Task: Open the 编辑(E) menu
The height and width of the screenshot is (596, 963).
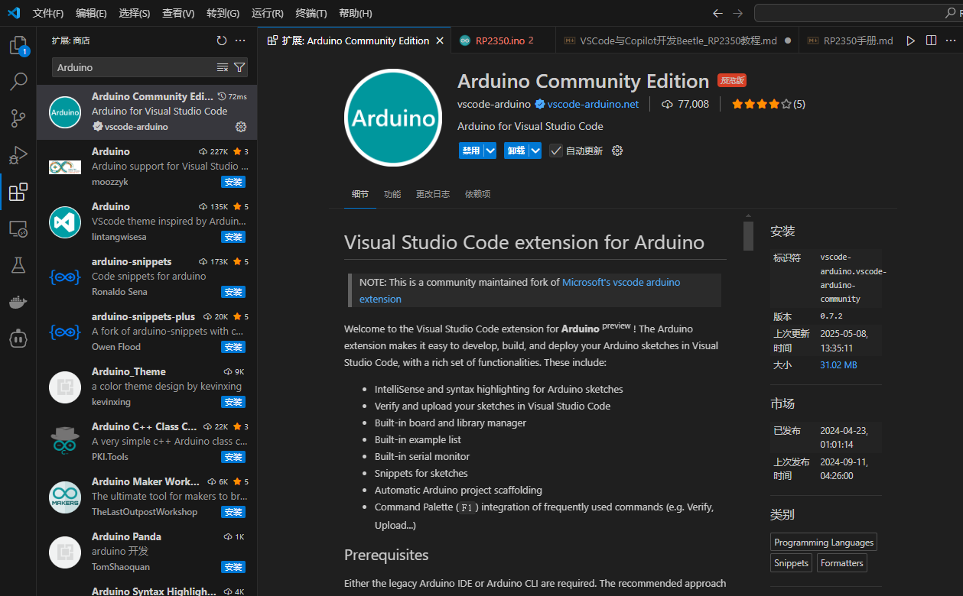Action: point(91,13)
